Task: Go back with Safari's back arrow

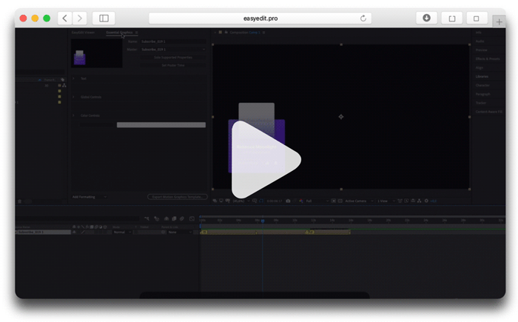Action: click(65, 19)
